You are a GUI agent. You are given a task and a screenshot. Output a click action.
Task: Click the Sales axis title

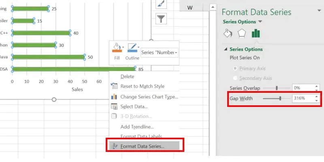[x=77, y=89]
